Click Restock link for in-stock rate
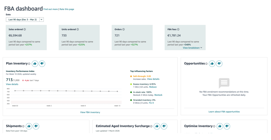This screenshot has width=271, height=140. click(158, 95)
